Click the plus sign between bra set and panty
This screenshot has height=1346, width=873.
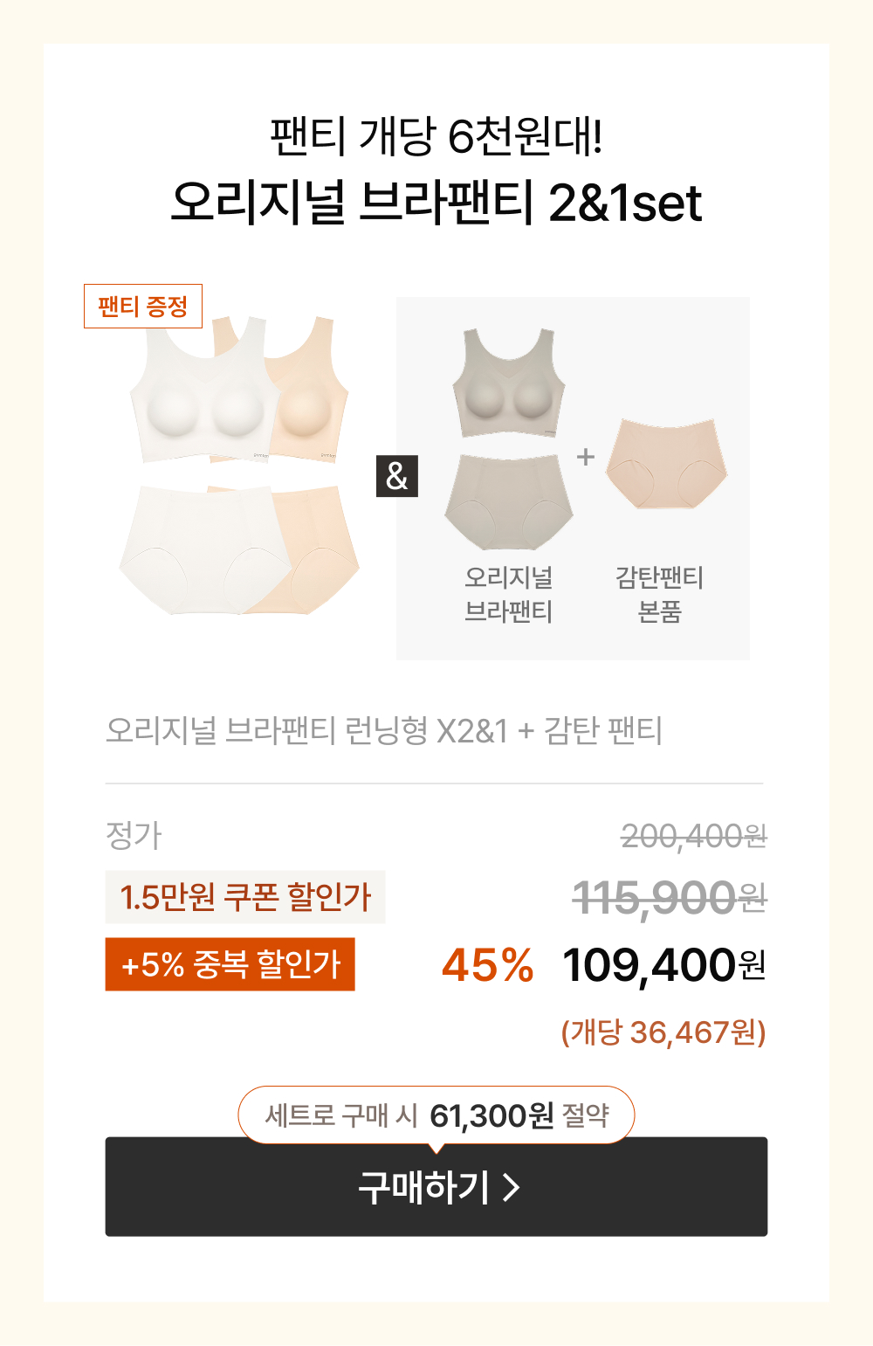click(x=586, y=456)
